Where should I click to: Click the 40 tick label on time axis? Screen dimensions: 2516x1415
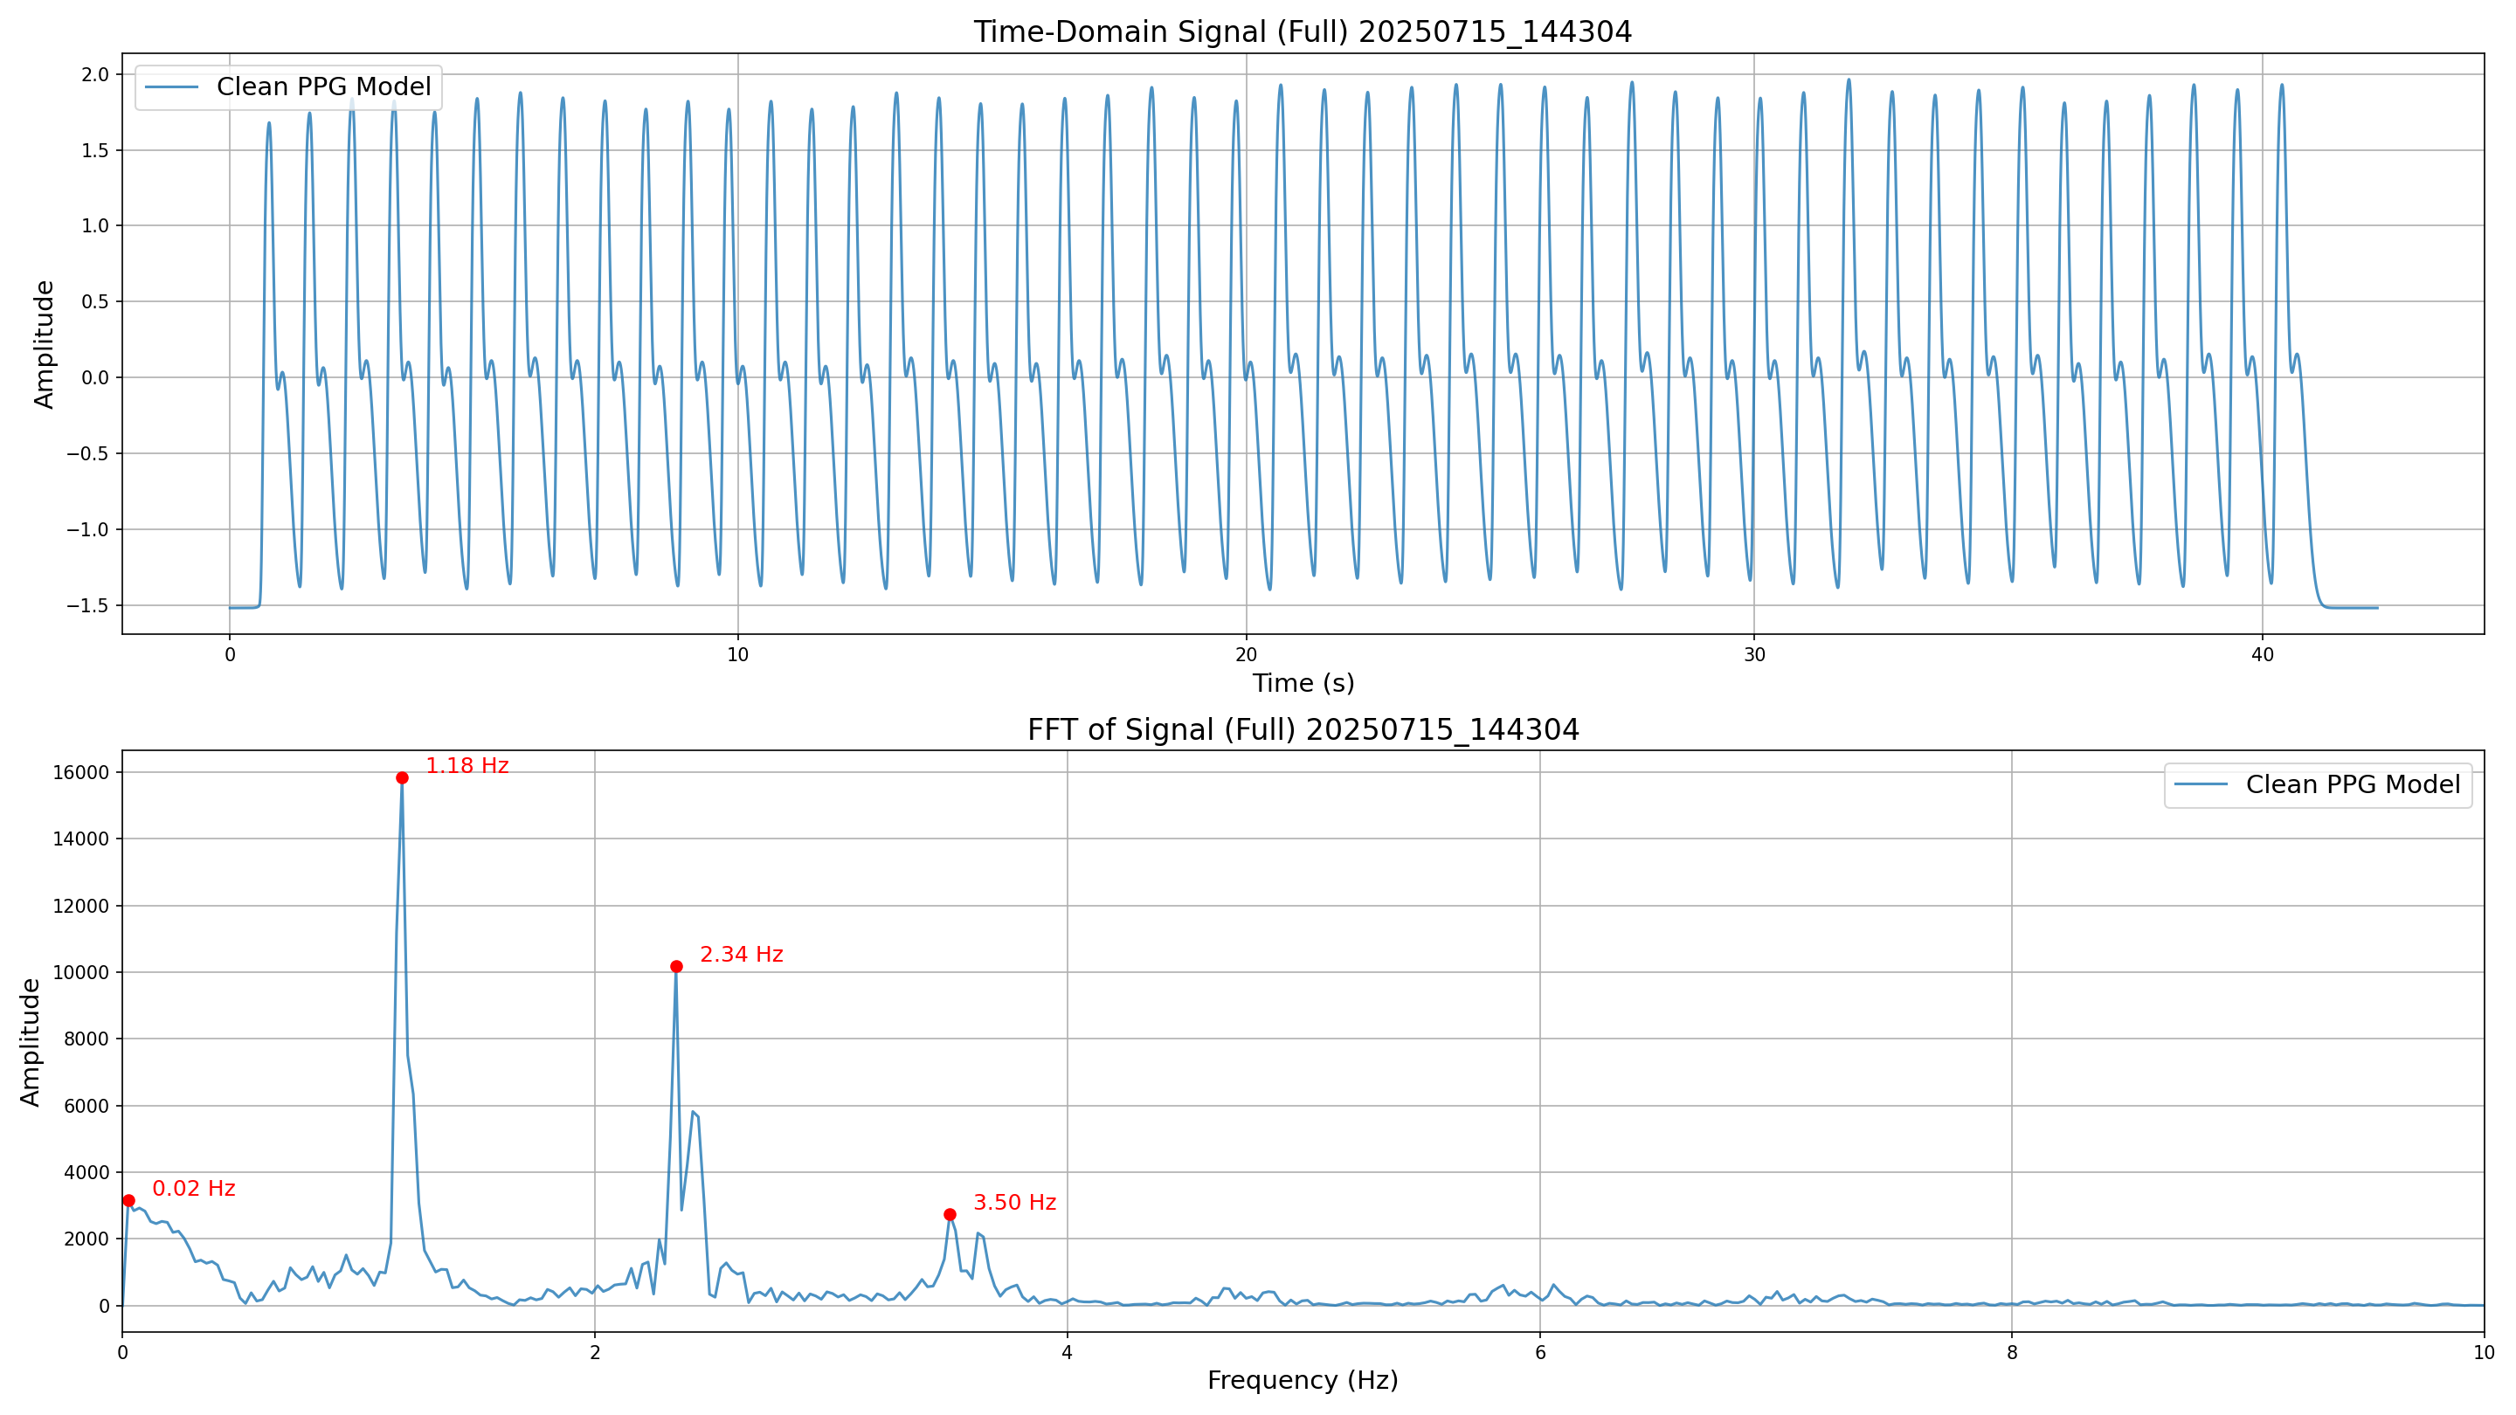[x=2262, y=655]
